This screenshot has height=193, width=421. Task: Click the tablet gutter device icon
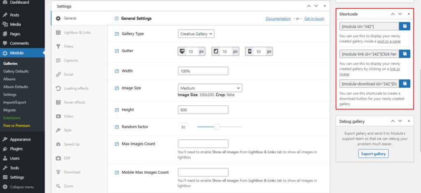tap(216, 52)
